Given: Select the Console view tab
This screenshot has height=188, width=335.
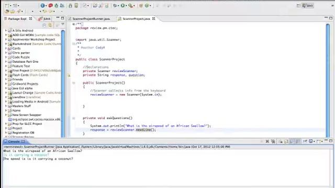Looking at the screenshot, I should pyautogui.click(x=14, y=142).
